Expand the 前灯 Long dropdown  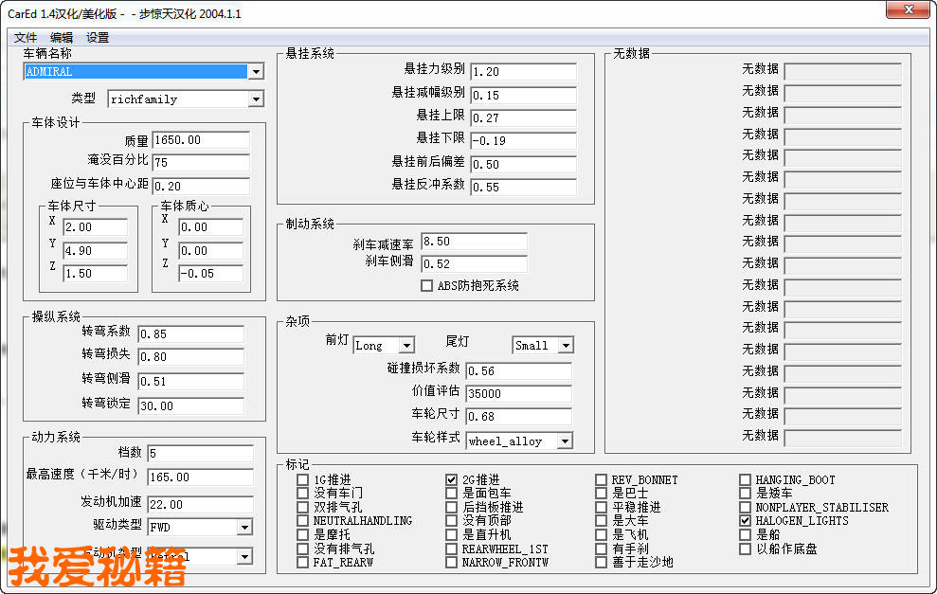pos(406,346)
